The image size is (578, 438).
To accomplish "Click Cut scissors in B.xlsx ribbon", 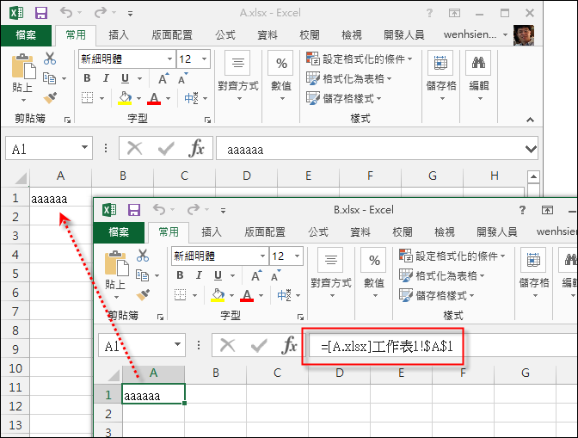I will 143,255.
